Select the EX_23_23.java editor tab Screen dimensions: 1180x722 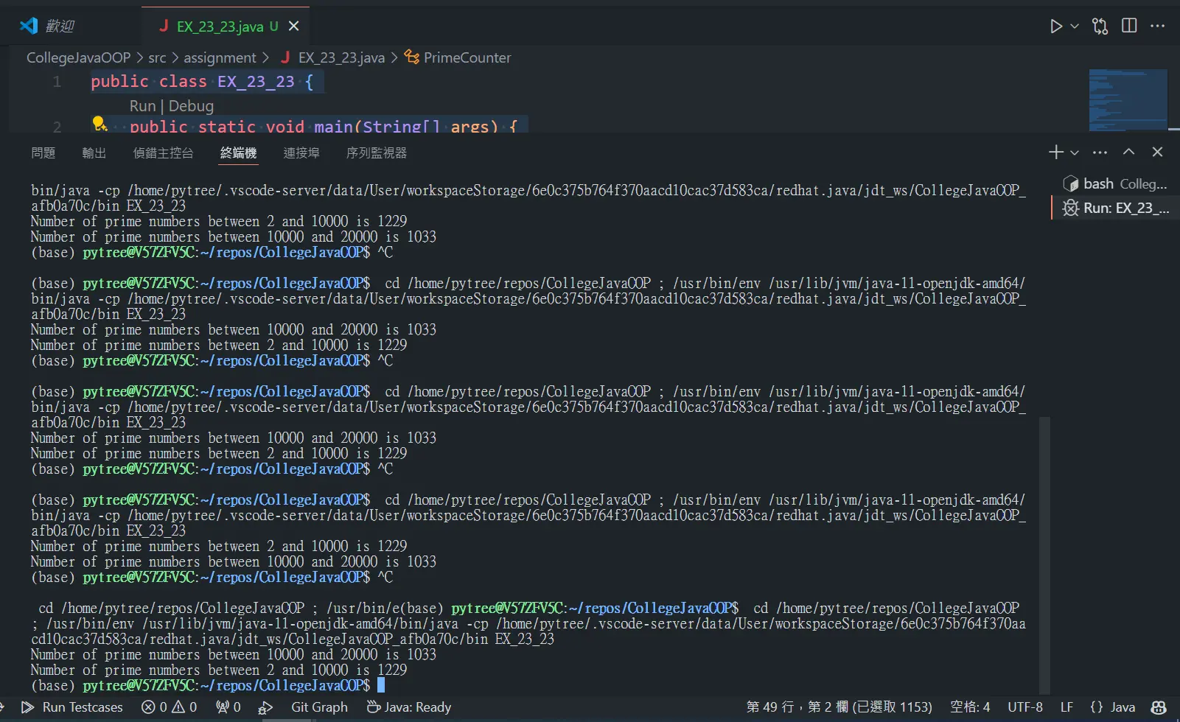click(x=220, y=27)
